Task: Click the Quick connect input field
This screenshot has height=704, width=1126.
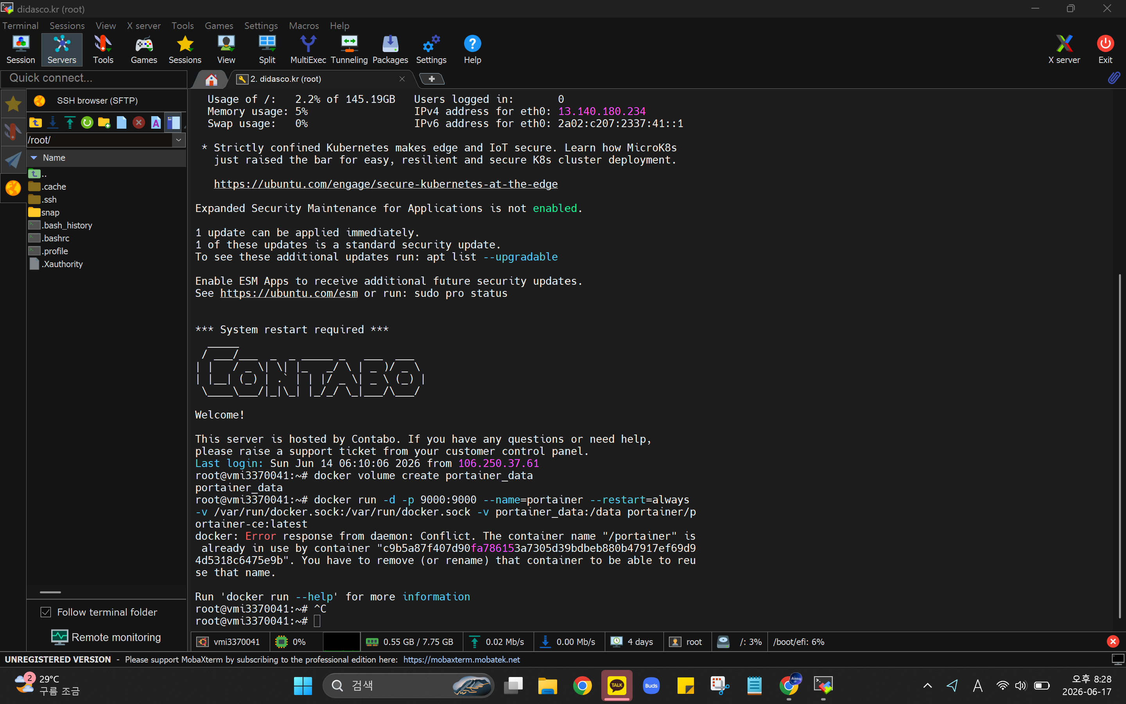Action: [94, 78]
